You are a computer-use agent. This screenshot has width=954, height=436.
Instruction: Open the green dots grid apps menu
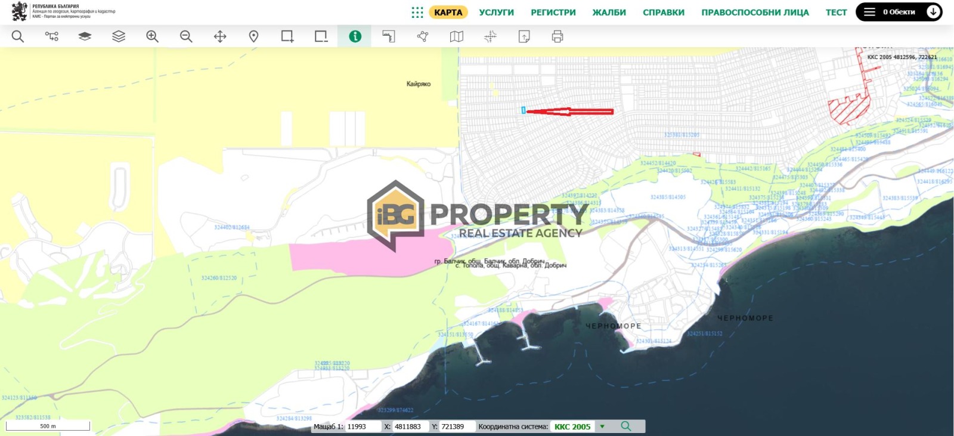417,12
